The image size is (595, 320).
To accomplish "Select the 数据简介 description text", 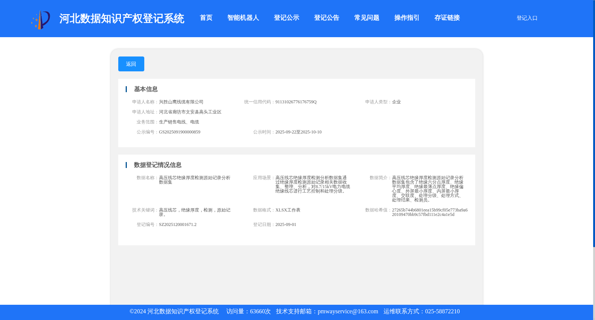I will (x=428, y=189).
